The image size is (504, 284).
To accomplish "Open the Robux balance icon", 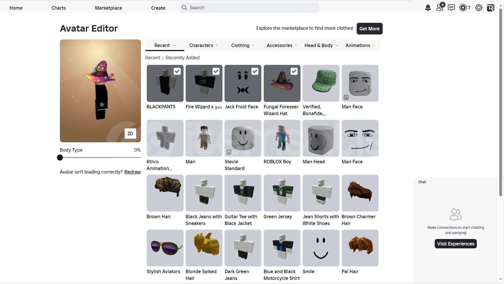I will click(x=463, y=8).
